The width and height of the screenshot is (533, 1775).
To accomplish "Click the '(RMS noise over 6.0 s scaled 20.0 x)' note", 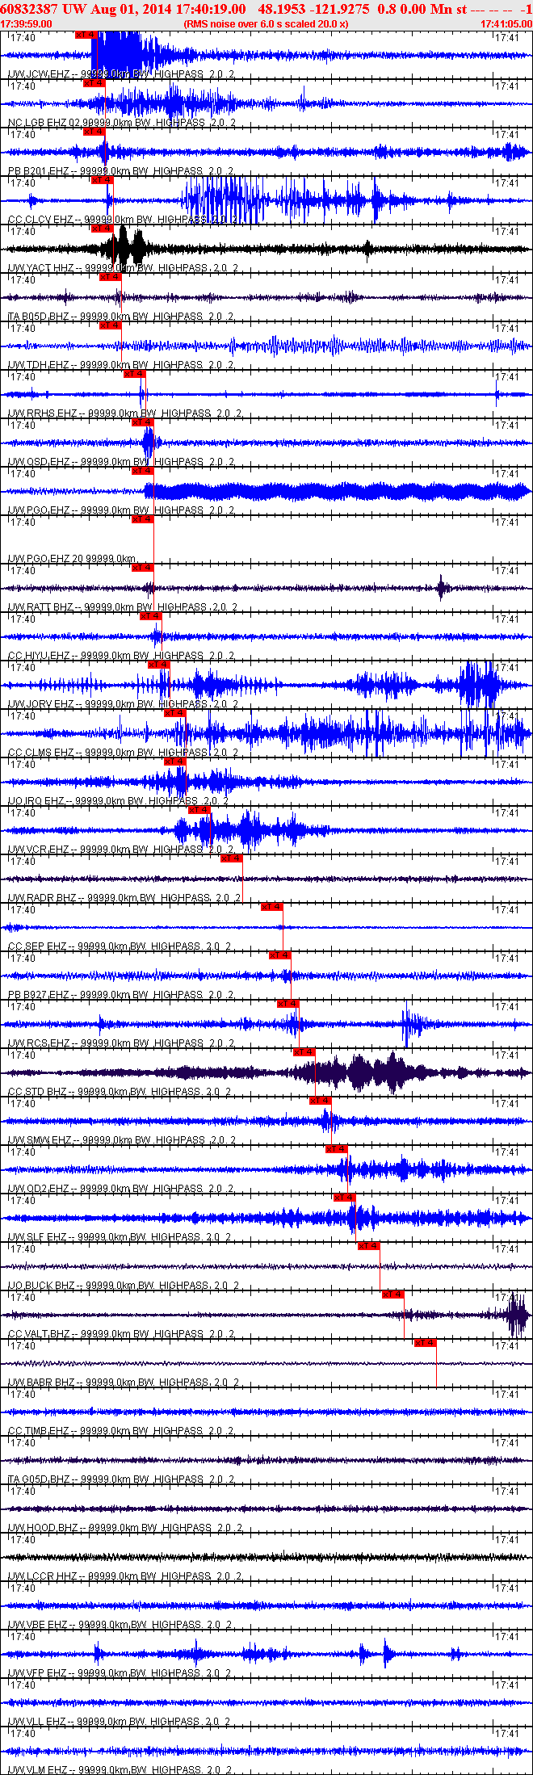I will coord(266,24).
